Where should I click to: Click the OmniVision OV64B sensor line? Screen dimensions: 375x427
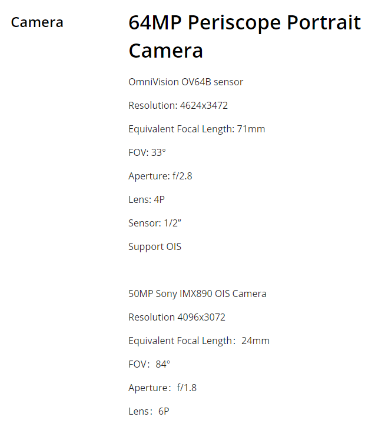(185, 82)
